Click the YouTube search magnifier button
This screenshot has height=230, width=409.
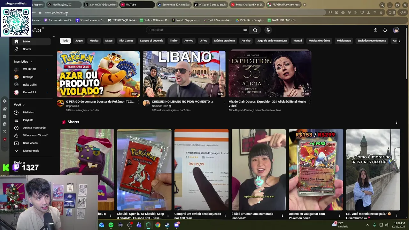pos(255,30)
